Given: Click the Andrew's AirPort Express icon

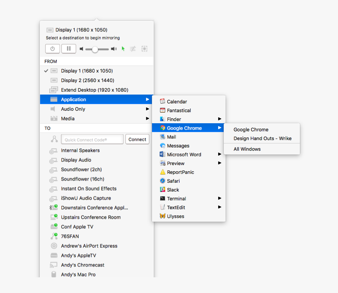Looking at the screenshot, I should [x=54, y=246].
